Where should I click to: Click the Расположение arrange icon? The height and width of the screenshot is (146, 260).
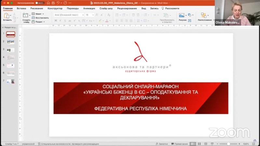[x=204, y=15]
